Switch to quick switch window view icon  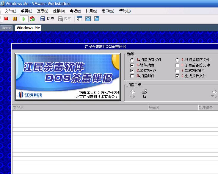coord(97,19)
